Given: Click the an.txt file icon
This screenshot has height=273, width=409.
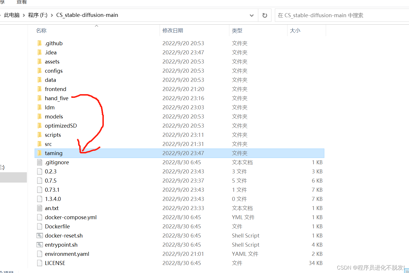Looking at the screenshot, I should click(x=39, y=208).
